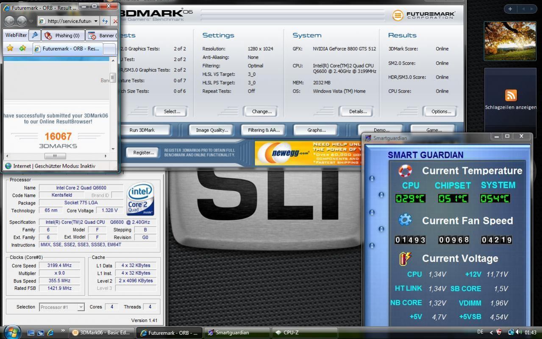Screen dimensions: 542x339
Task: Click the sidebar add gadget plus button
Action: [510, 8]
